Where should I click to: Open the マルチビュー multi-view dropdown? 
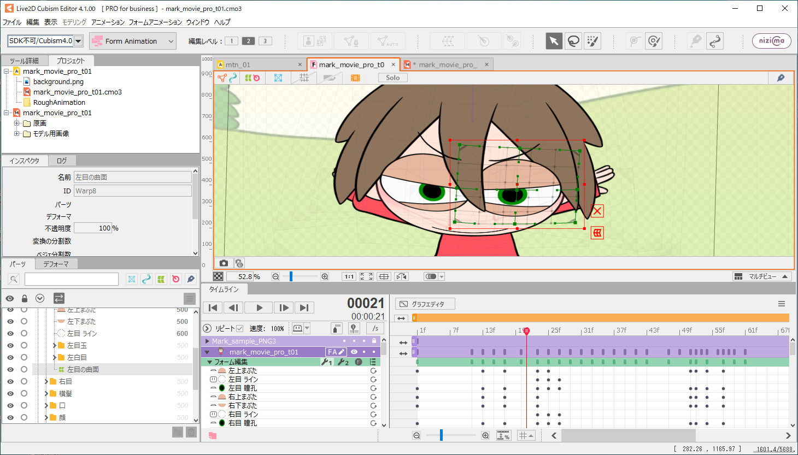tap(762, 276)
